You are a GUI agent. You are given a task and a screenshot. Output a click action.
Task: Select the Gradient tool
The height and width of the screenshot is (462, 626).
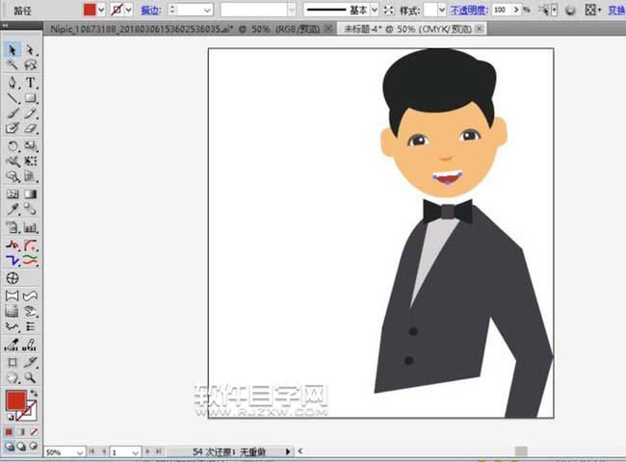click(31, 192)
